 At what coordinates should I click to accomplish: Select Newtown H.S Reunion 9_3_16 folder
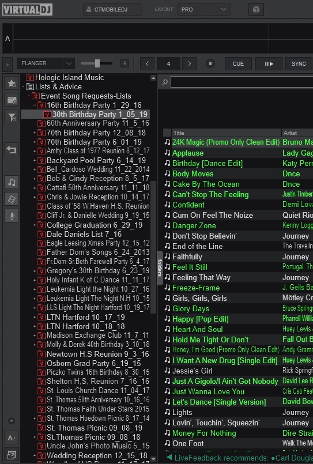tap(93, 354)
